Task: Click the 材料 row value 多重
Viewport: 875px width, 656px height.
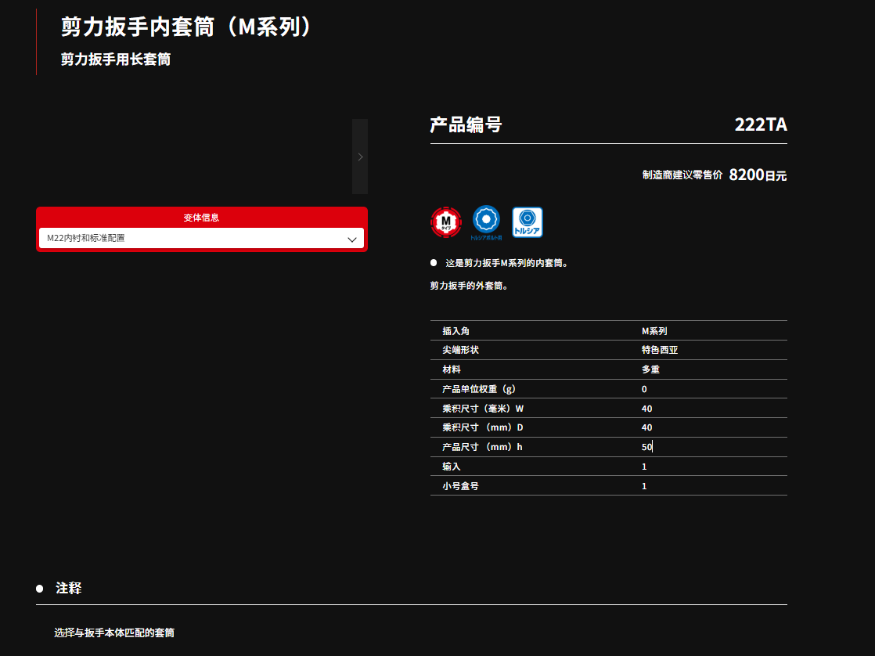Action: point(650,369)
